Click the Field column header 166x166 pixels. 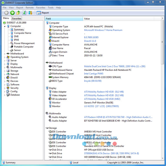tap(64, 19)
